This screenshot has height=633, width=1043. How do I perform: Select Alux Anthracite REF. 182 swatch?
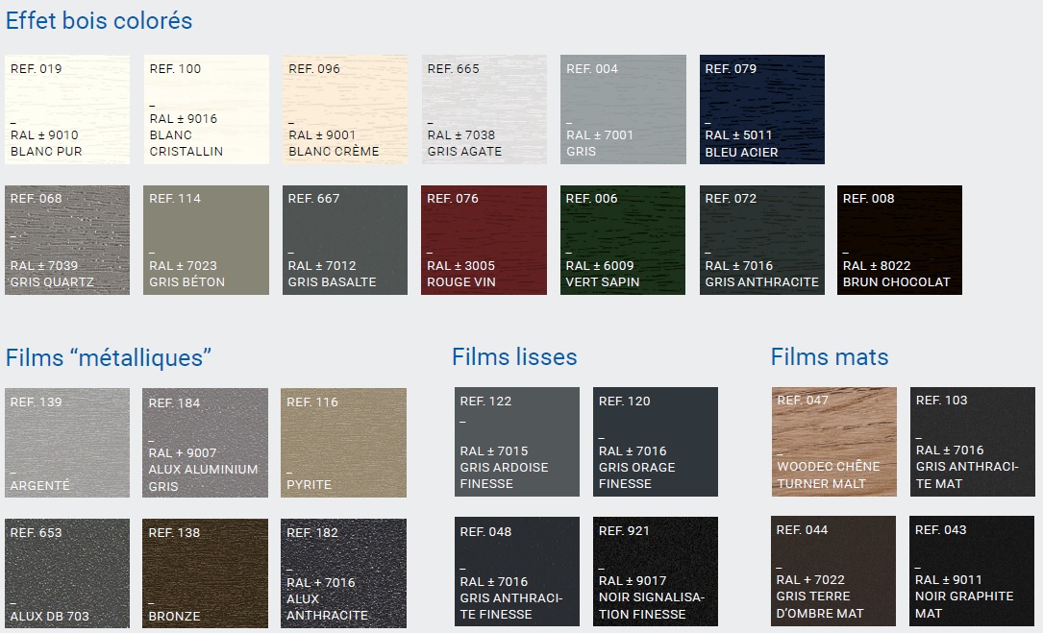(x=343, y=573)
